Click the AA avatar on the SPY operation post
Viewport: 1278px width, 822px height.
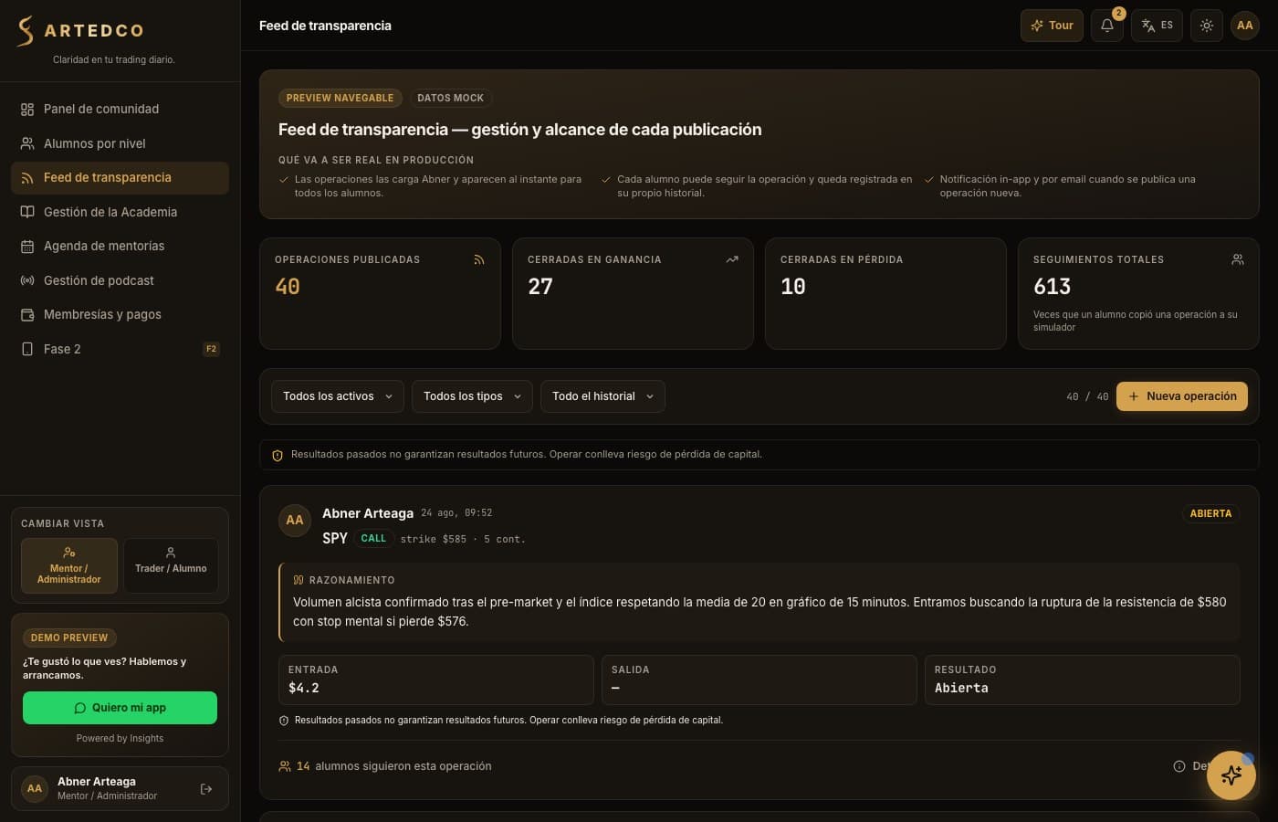coord(295,521)
